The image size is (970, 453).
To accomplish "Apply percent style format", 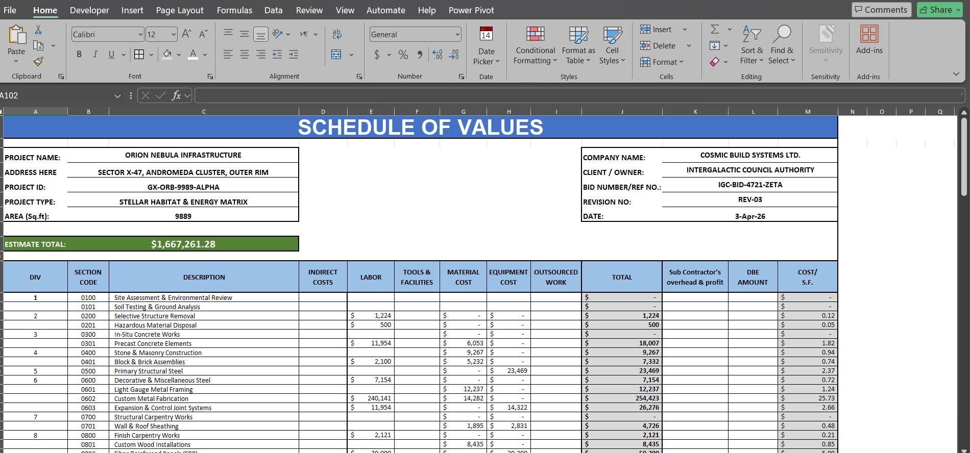I will (x=403, y=54).
